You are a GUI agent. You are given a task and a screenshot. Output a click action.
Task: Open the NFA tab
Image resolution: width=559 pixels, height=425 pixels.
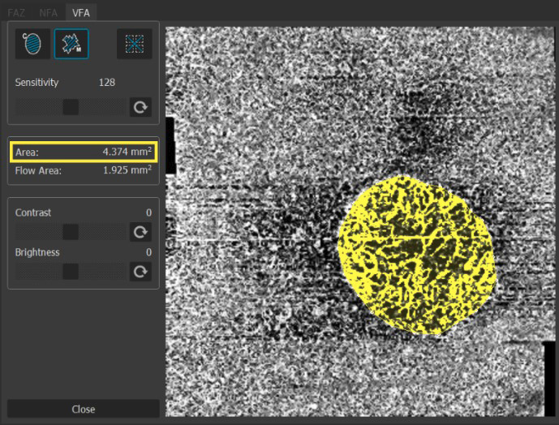click(49, 12)
